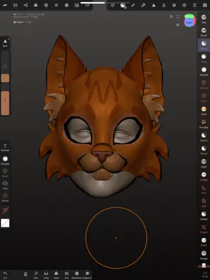Choose Mask in the right tool column

pos(204,97)
